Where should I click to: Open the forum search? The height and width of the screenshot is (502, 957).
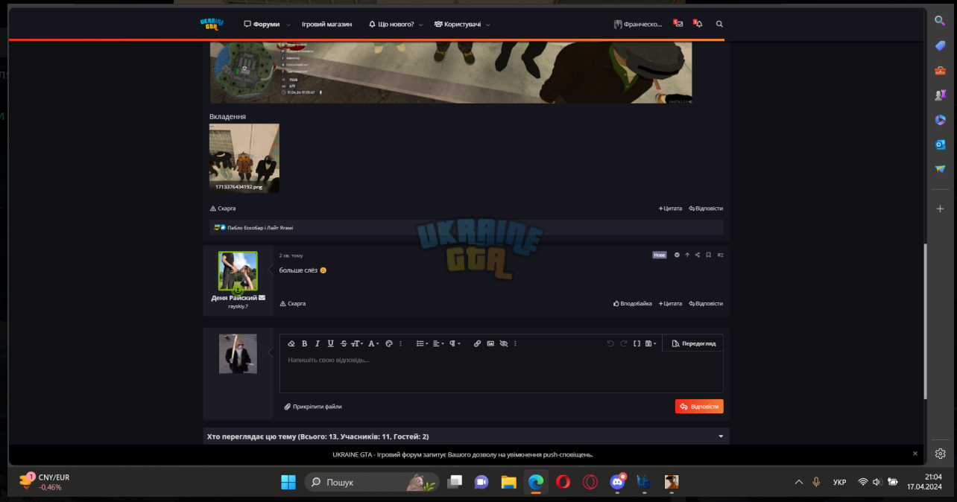(x=719, y=24)
